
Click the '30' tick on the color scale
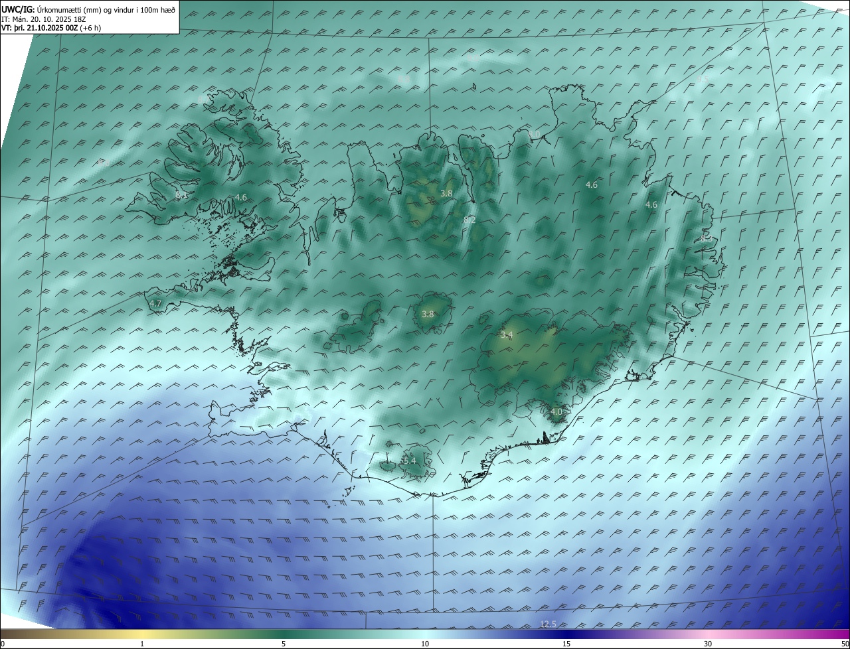[x=708, y=644]
